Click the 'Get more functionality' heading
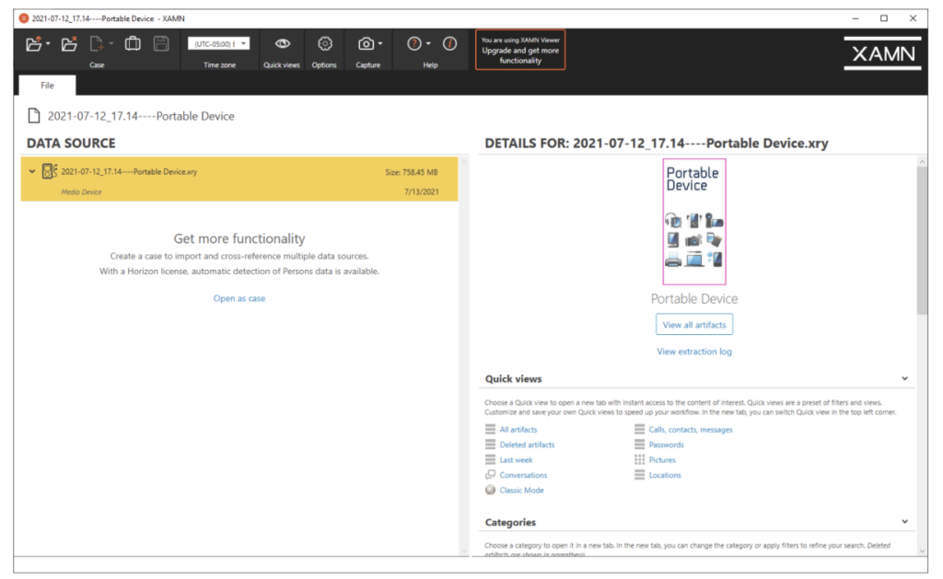The width and height of the screenshot is (943, 579). pyautogui.click(x=239, y=238)
